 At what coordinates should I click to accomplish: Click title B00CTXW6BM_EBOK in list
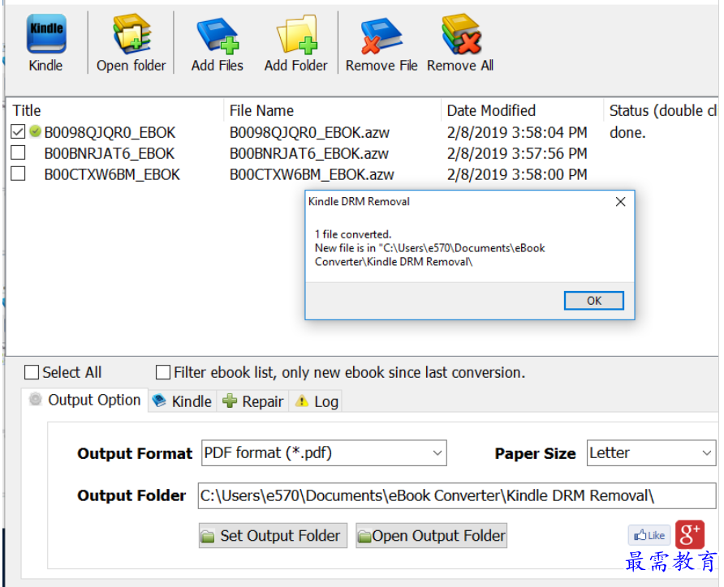point(112,175)
